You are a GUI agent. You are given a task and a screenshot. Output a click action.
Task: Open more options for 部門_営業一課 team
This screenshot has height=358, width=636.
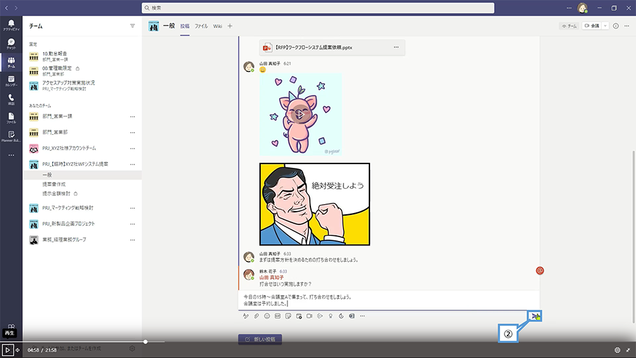(132, 116)
